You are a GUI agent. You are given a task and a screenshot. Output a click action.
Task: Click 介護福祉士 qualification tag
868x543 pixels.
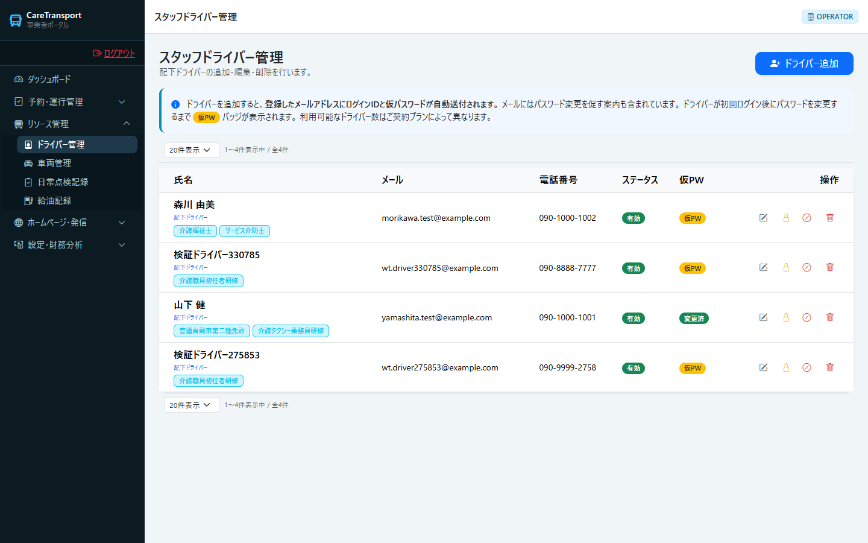click(195, 230)
